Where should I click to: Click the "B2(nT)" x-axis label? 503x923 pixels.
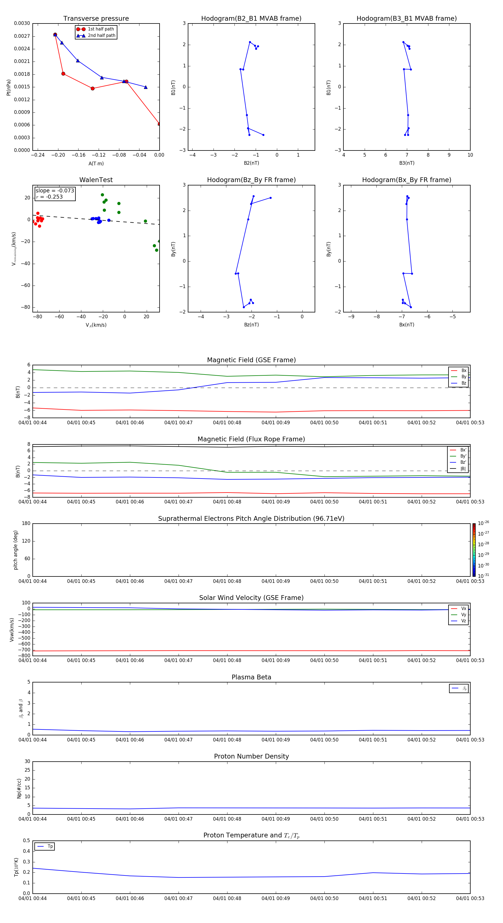point(251,163)
